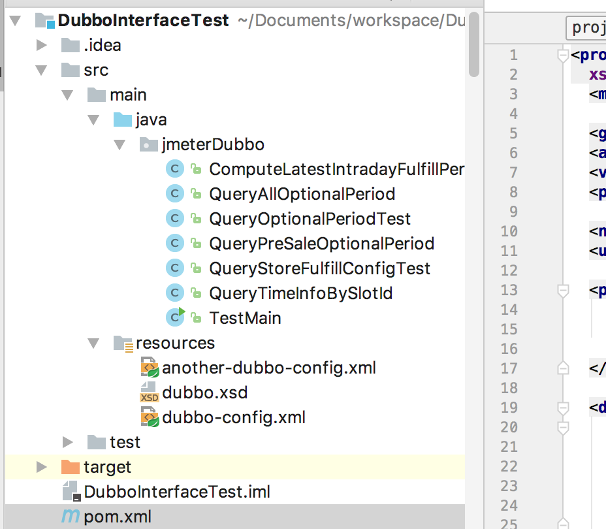The width and height of the screenshot is (606, 529).
Task: Collapse the src folder arrow
Action: (41, 71)
